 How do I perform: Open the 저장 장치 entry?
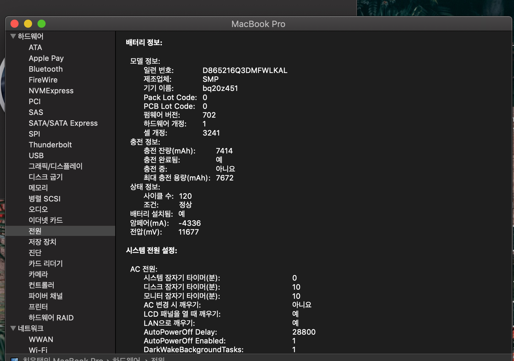tap(42, 242)
